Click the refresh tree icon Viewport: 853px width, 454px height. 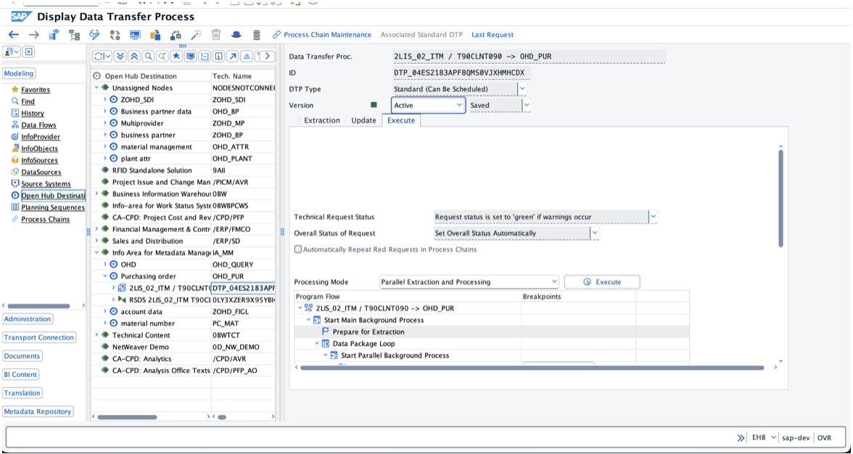tap(102, 56)
